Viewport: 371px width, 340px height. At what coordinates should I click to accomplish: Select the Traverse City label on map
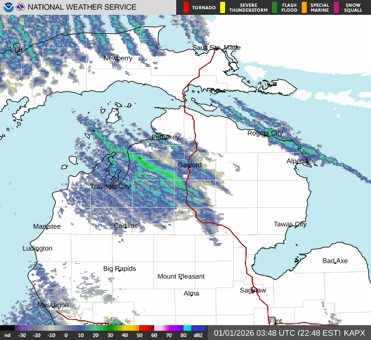coord(110,186)
